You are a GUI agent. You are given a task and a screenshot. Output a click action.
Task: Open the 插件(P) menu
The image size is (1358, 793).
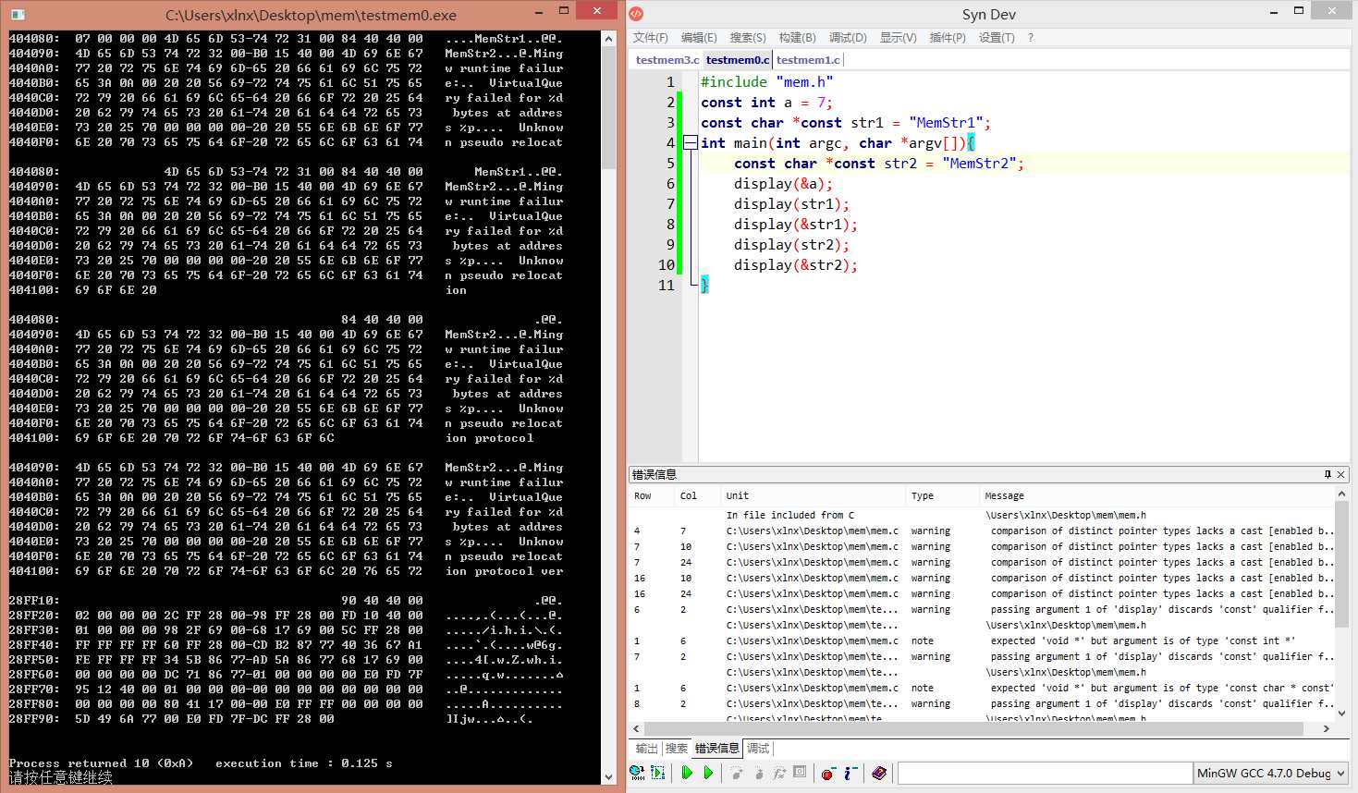click(948, 38)
